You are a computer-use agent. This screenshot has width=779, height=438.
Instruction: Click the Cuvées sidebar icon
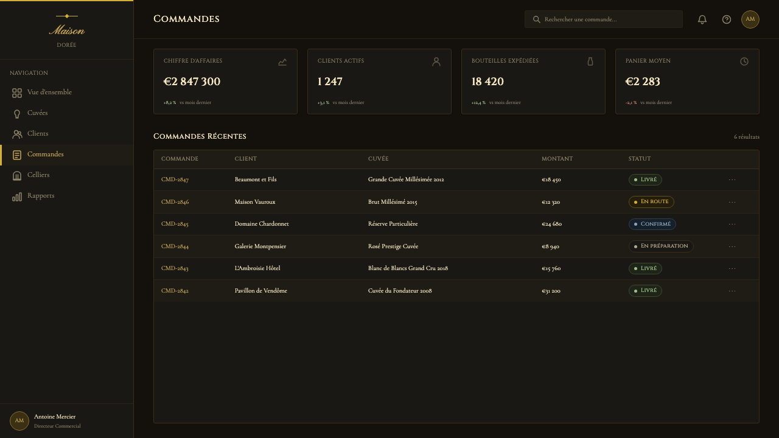point(17,114)
